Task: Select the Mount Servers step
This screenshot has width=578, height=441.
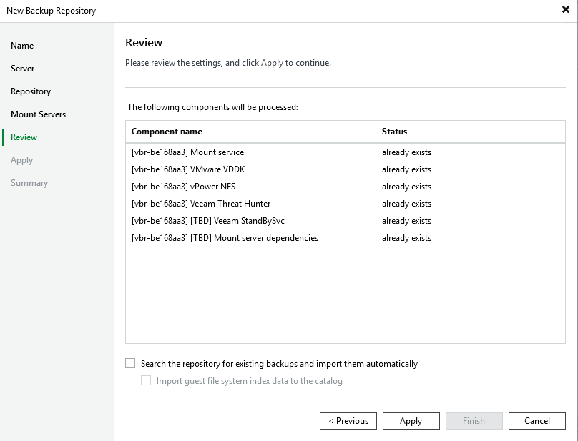Action: 38,114
